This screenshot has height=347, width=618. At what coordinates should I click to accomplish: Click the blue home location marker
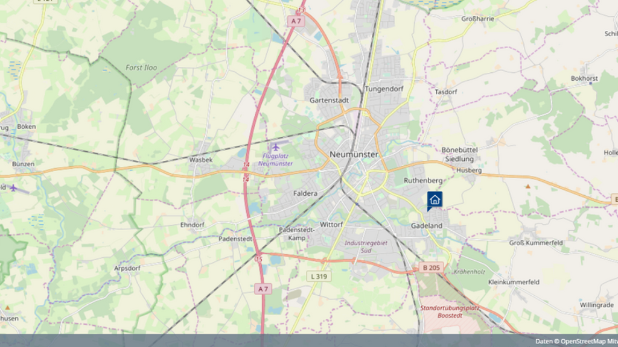point(435,200)
